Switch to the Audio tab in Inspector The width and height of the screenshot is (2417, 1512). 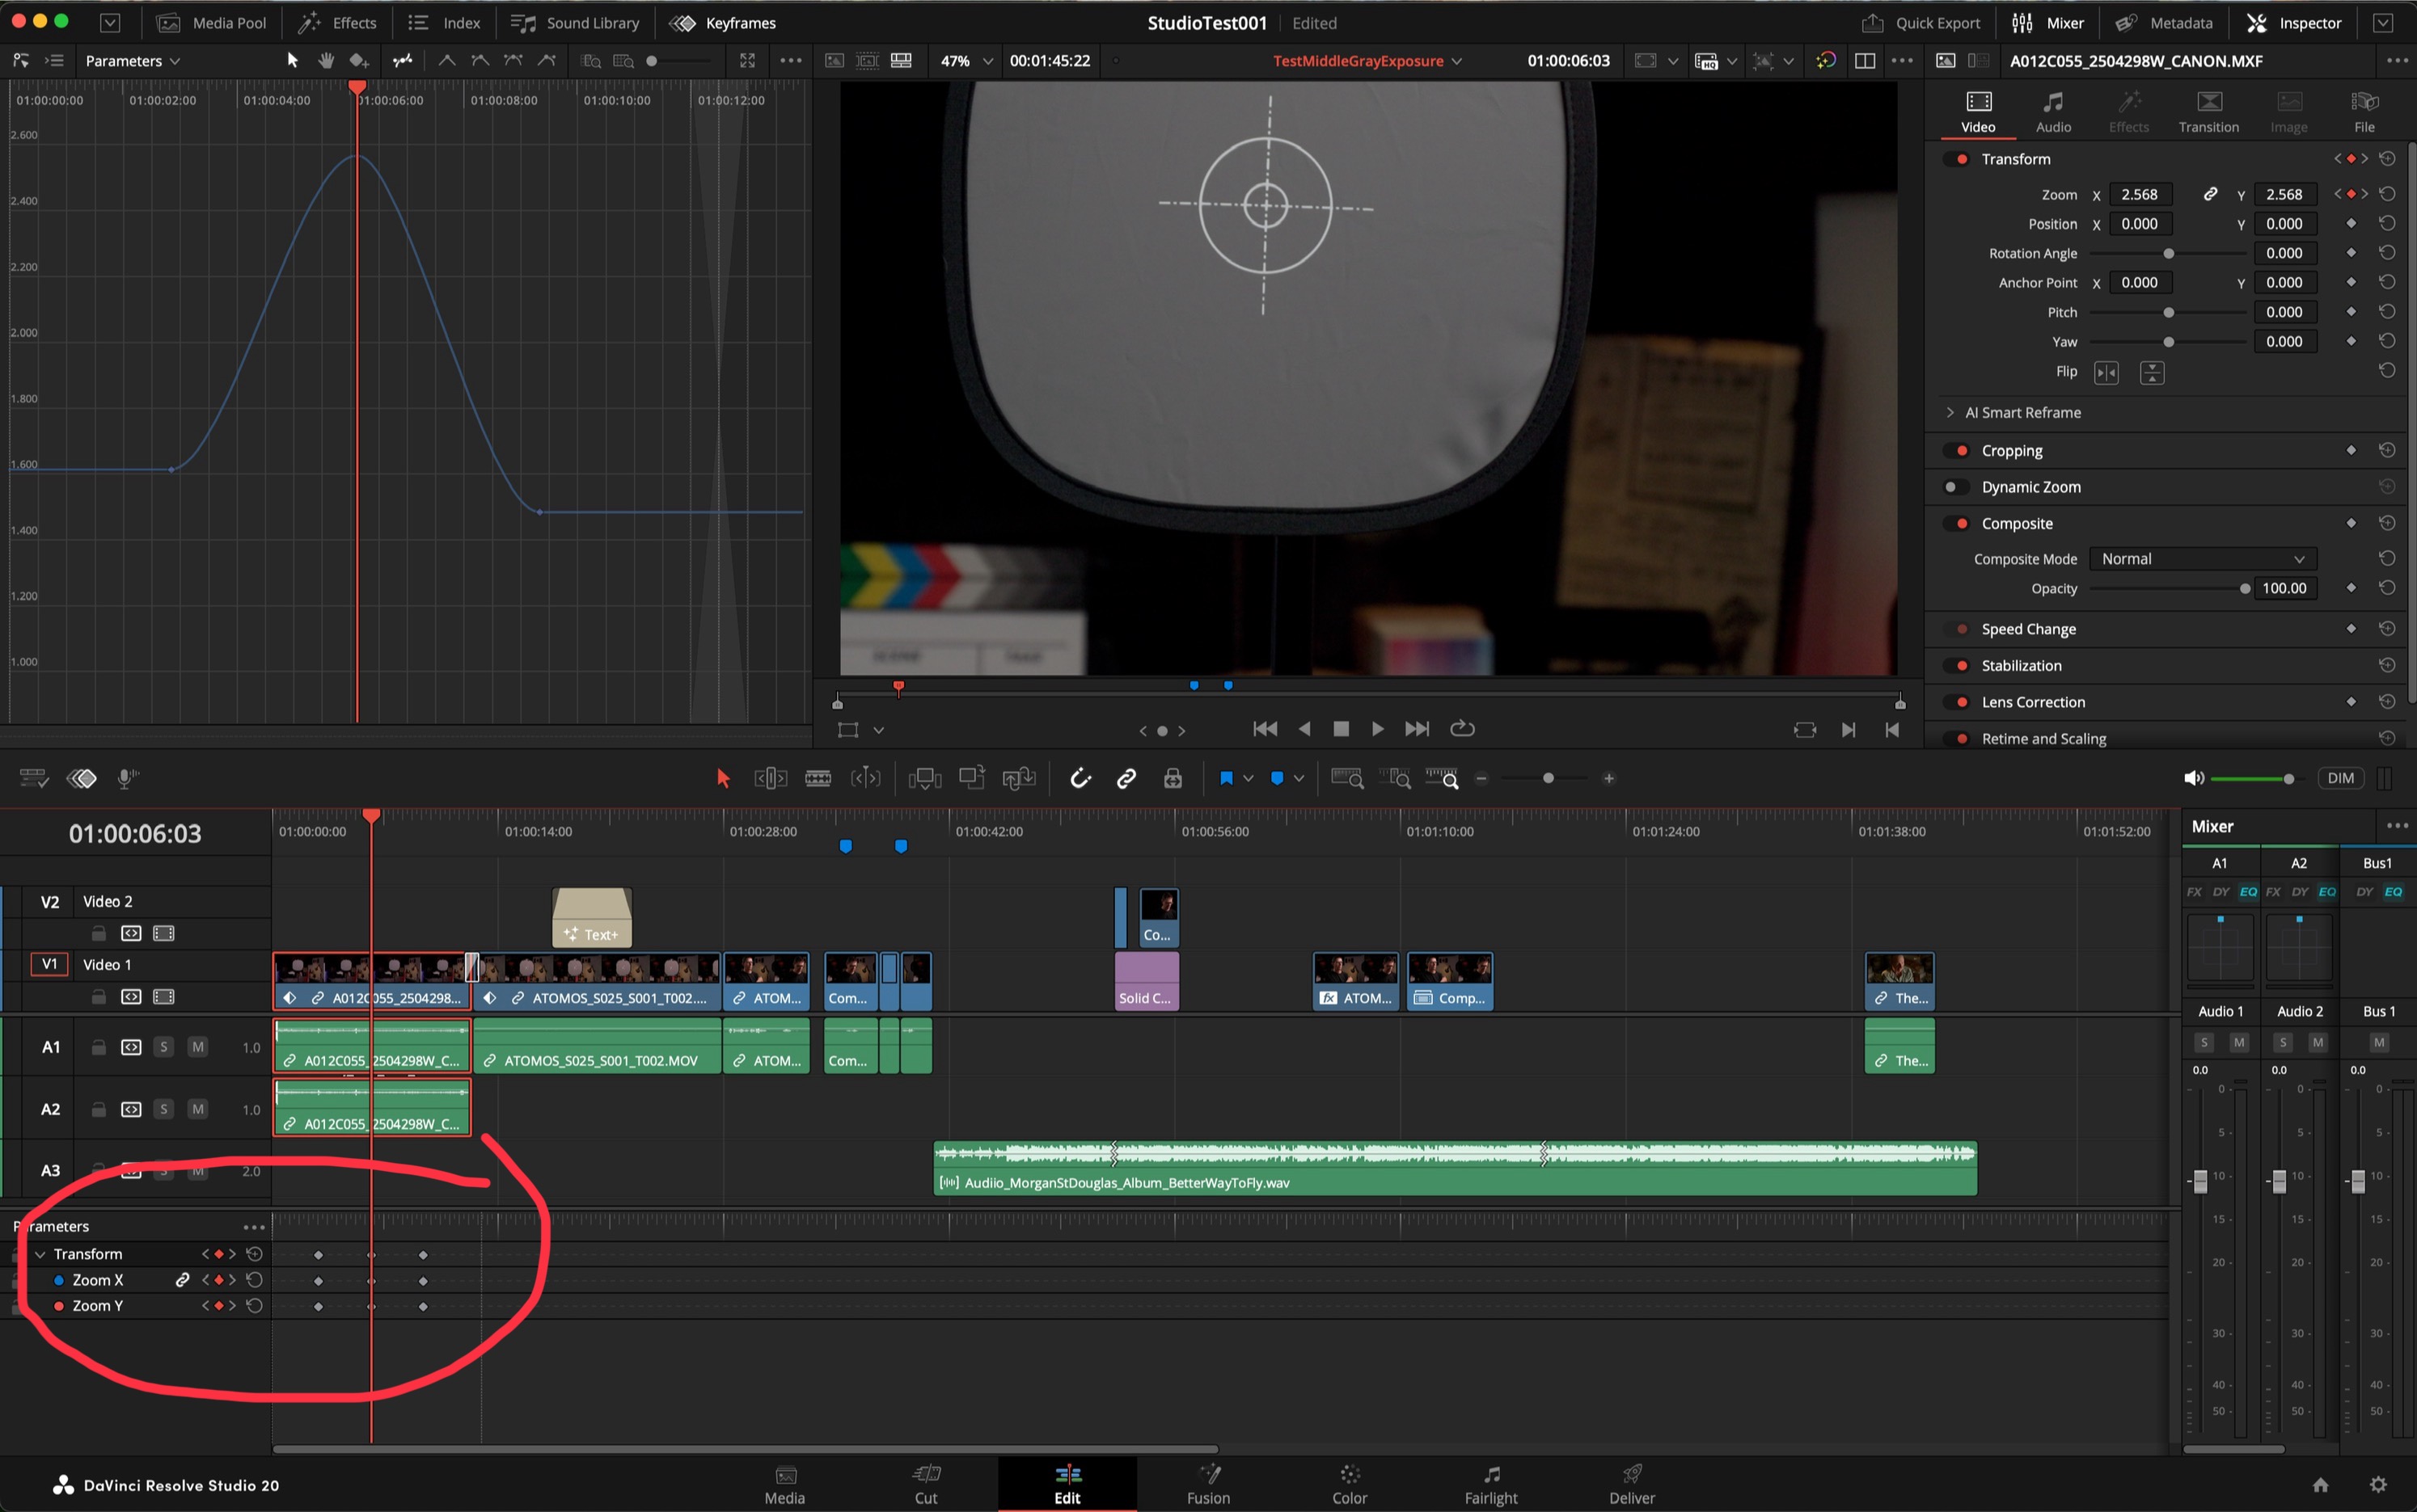(x=2053, y=111)
